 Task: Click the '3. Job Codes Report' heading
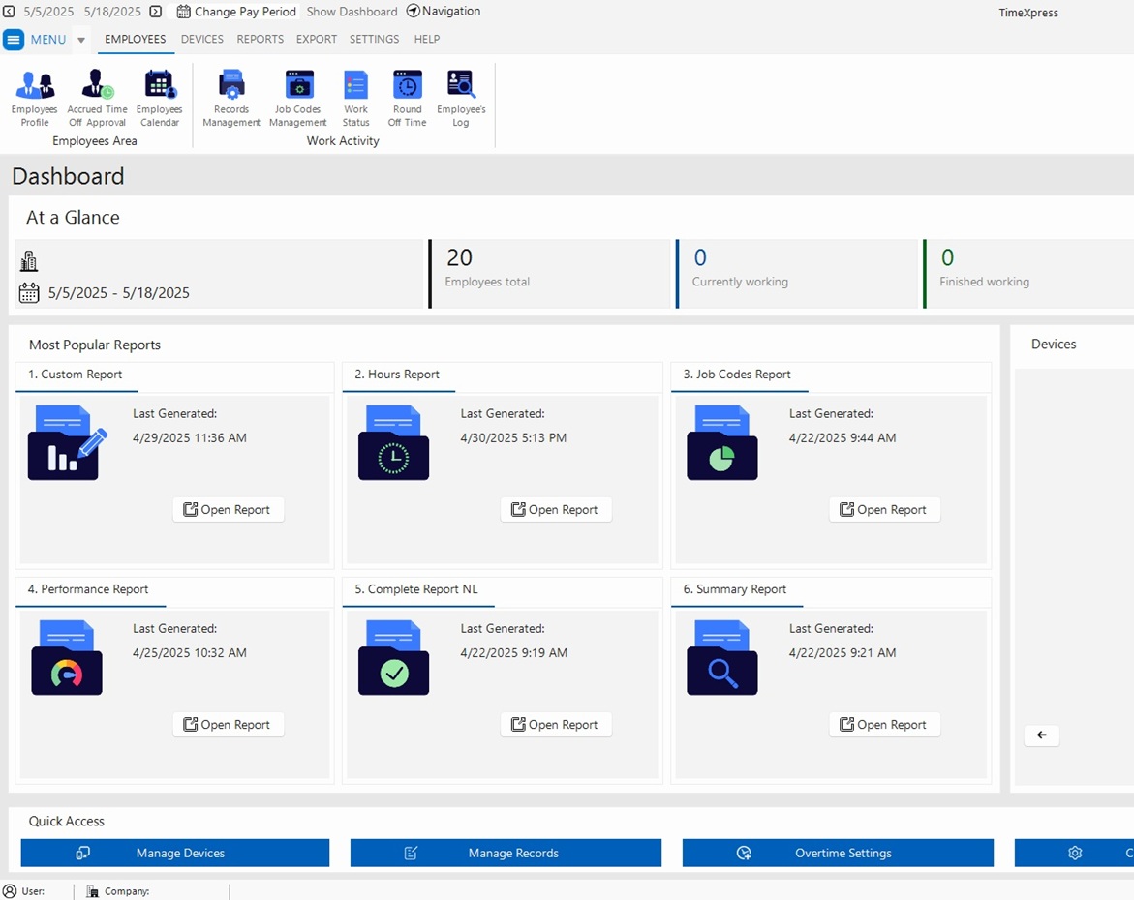737,375
